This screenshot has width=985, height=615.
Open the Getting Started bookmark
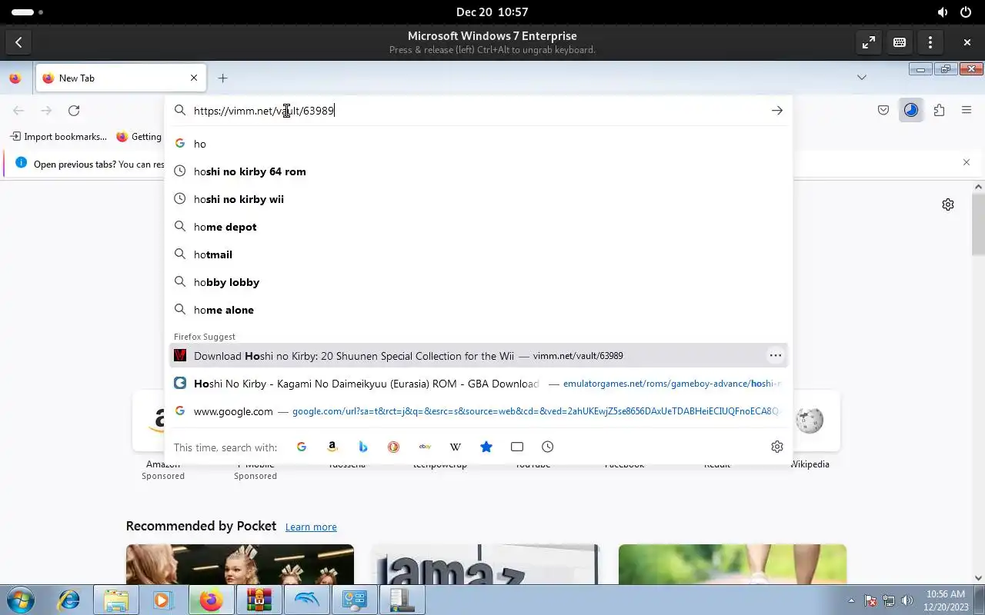click(x=139, y=137)
